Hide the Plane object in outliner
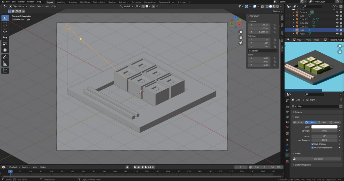 tap(337, 34)
